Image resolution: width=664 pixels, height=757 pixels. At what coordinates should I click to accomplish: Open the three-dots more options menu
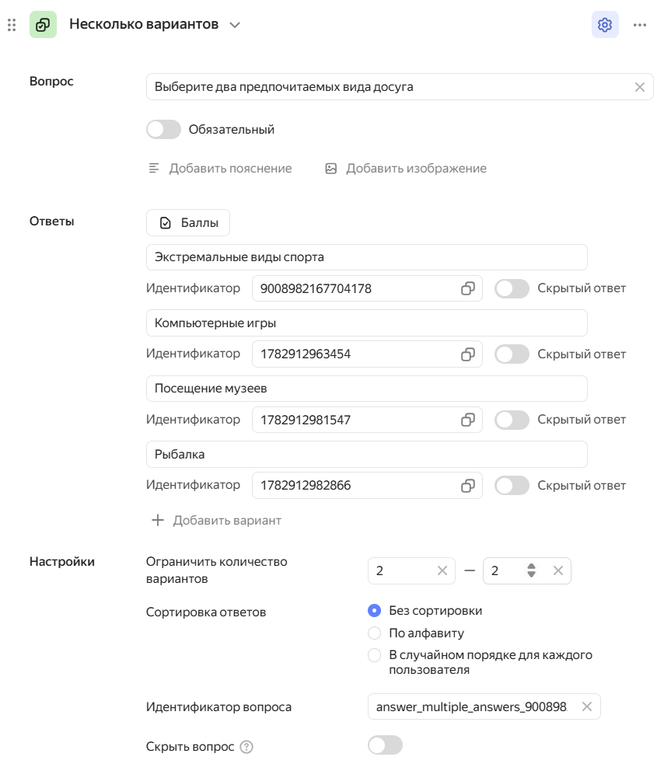639,25
